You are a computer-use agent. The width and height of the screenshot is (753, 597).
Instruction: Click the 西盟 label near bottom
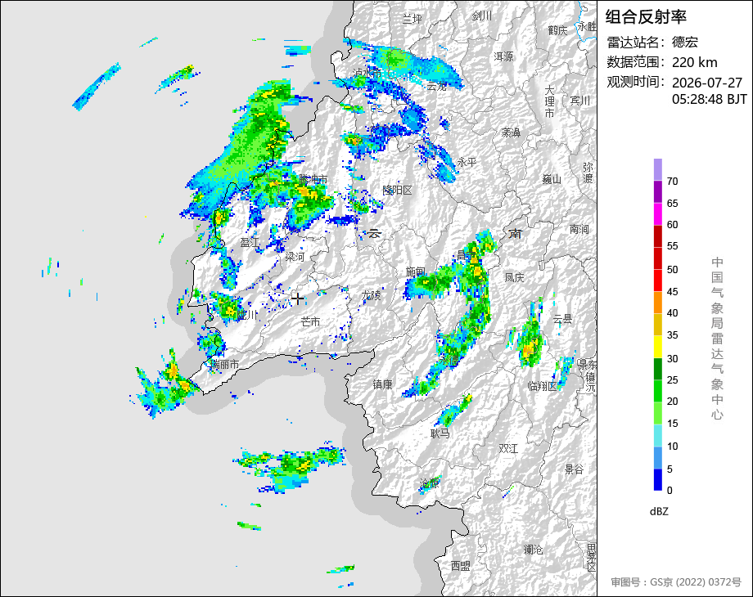[461, 566]
